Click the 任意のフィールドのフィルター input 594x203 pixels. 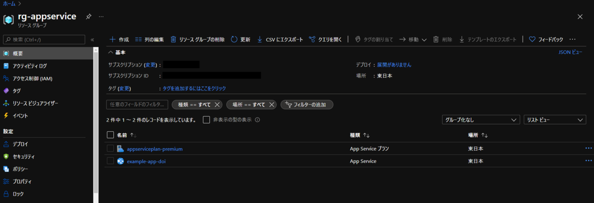137,105
